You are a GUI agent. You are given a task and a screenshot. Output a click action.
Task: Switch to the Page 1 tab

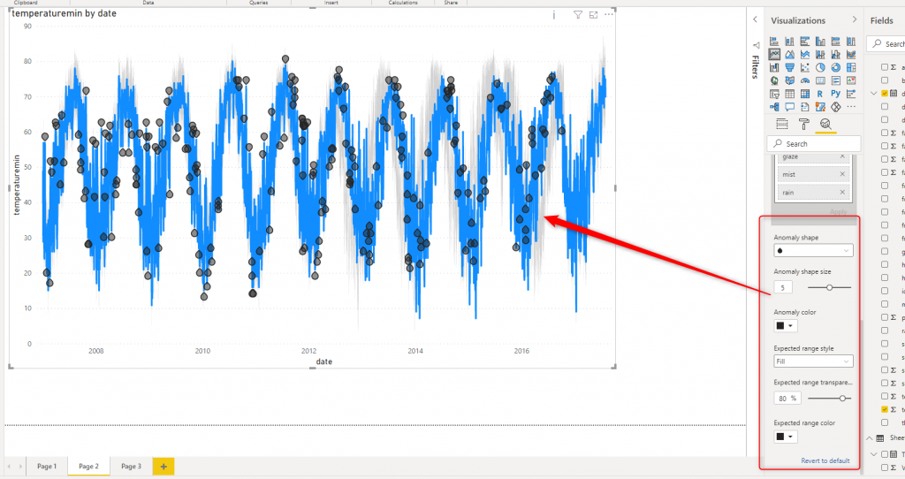pyautogui.click(x=46, y=466)
